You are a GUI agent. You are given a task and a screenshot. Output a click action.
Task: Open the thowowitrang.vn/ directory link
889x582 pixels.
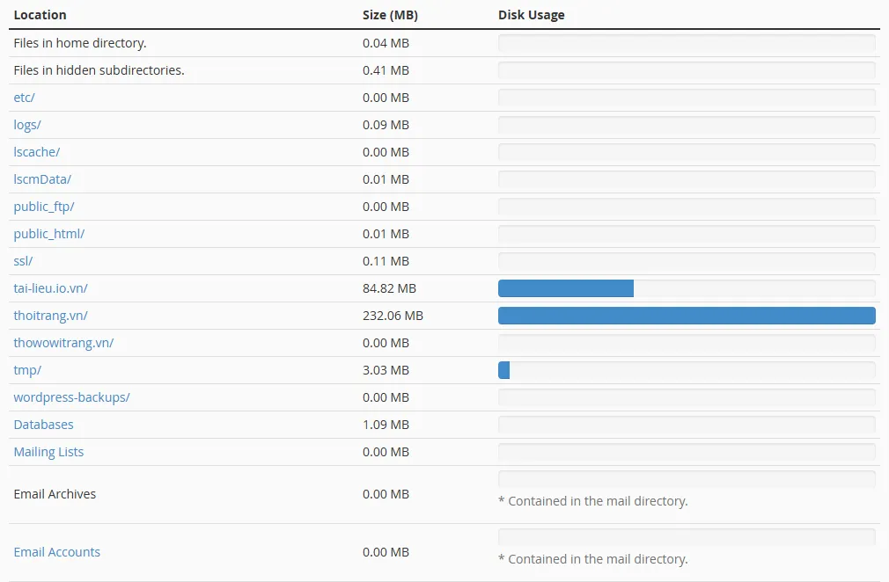(63, 342)
